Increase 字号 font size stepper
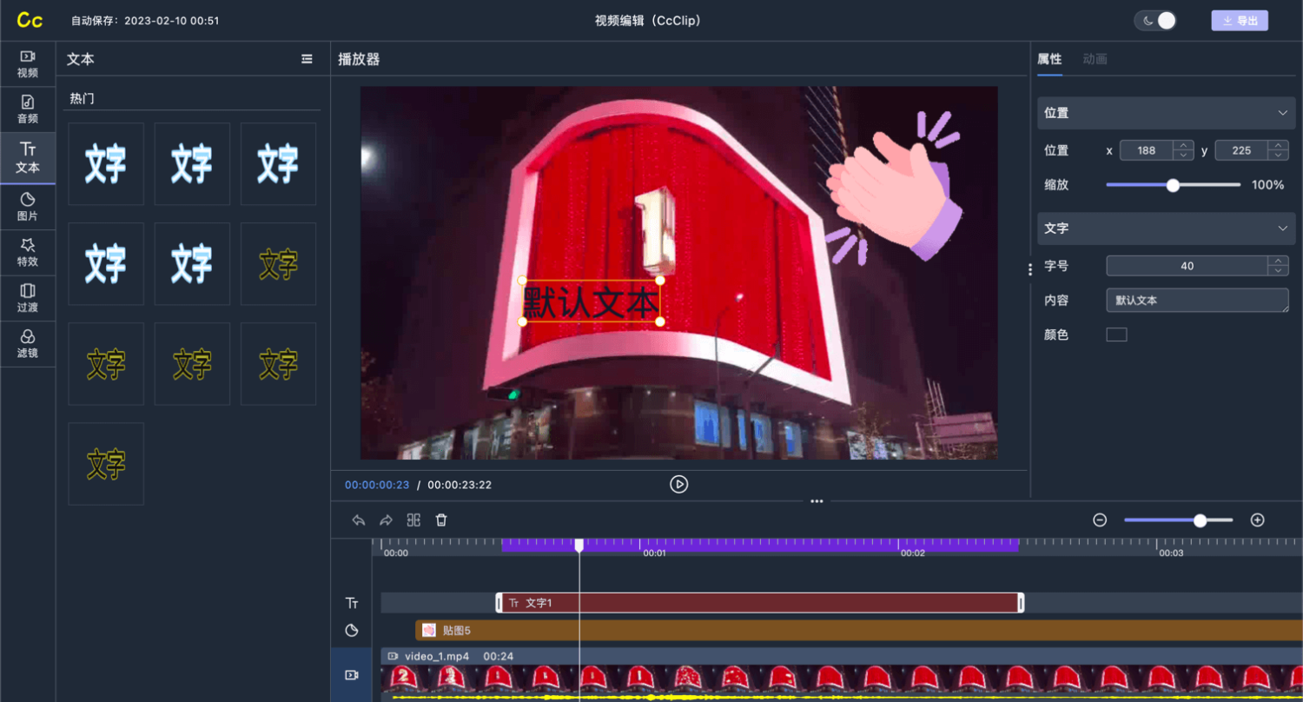The width and height of the screenshot is (1303, 702). tap(1278, 262)
